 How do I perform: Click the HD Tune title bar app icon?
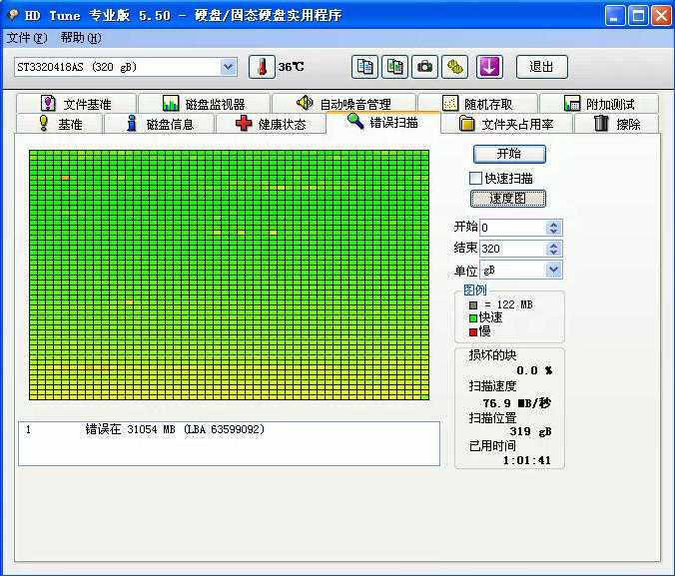13,16
